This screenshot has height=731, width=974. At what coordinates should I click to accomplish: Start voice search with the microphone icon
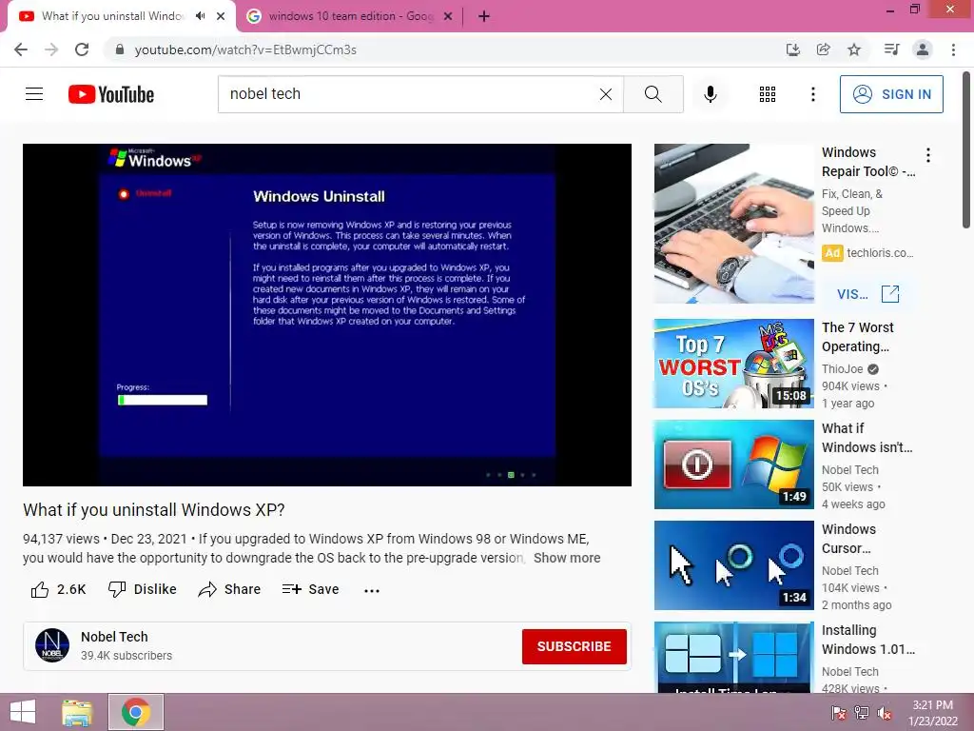(x=711, y=94)
